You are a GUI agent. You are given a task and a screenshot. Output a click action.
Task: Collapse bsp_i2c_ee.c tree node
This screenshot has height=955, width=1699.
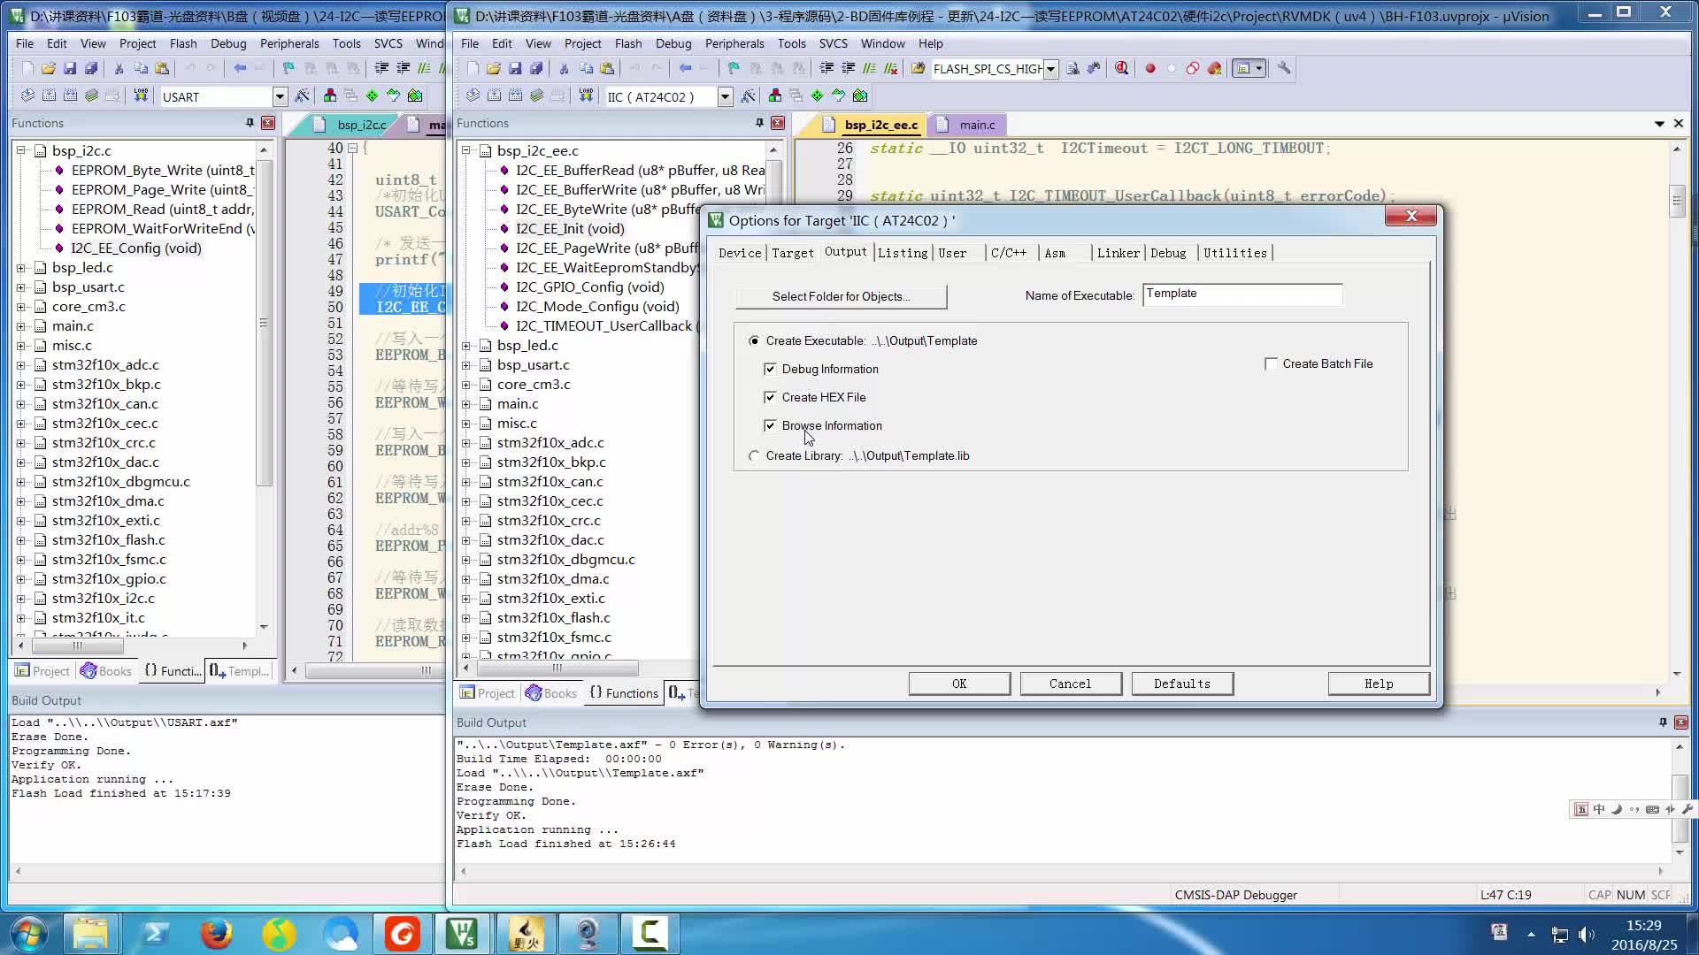point(466,151)
